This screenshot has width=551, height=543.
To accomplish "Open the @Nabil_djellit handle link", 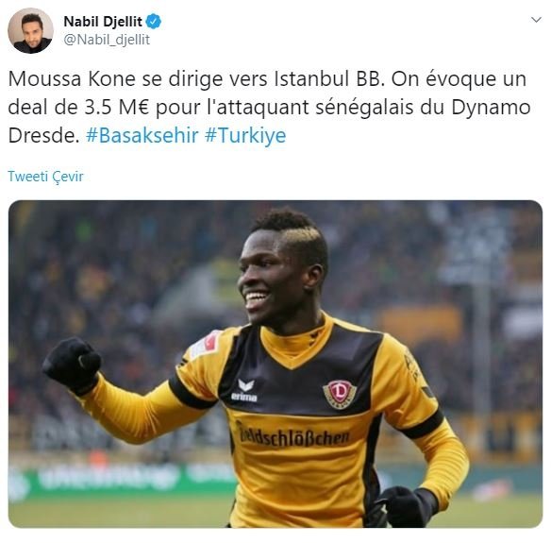I will click(x=107, y=40).
